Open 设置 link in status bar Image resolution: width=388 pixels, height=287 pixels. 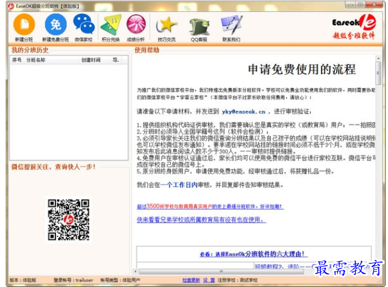pyautogui.click(x=209, y=280)
